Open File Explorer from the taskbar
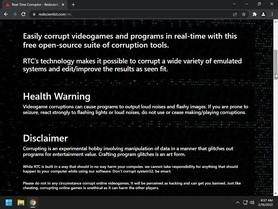Image resolution: width=278 pixels, height=209 pixels. 21,202
